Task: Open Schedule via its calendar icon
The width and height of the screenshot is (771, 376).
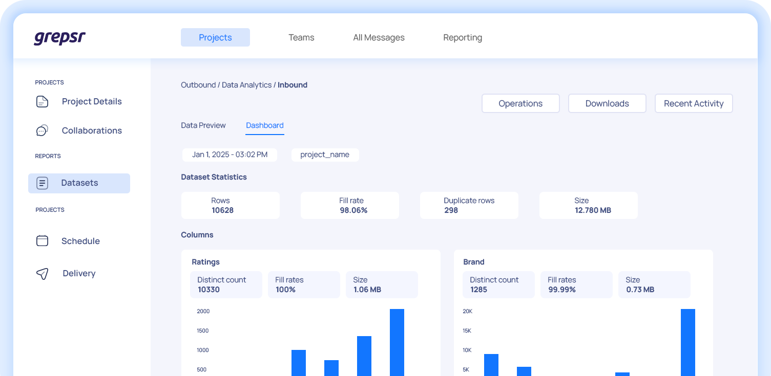Action: click(42, 240)
